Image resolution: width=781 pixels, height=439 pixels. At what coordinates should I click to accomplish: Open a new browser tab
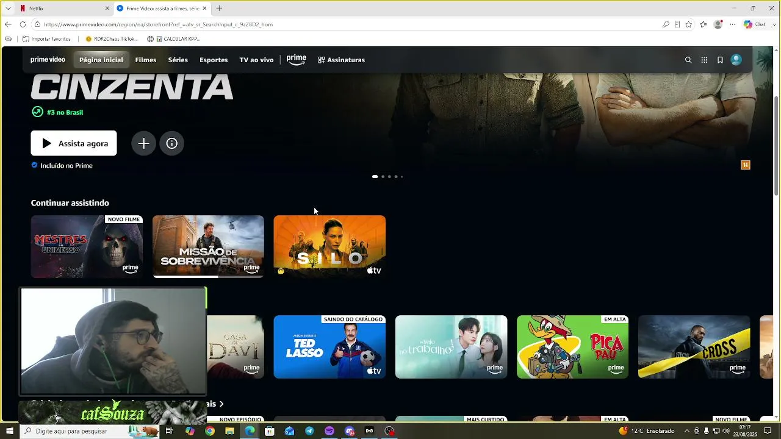[219, 9]
